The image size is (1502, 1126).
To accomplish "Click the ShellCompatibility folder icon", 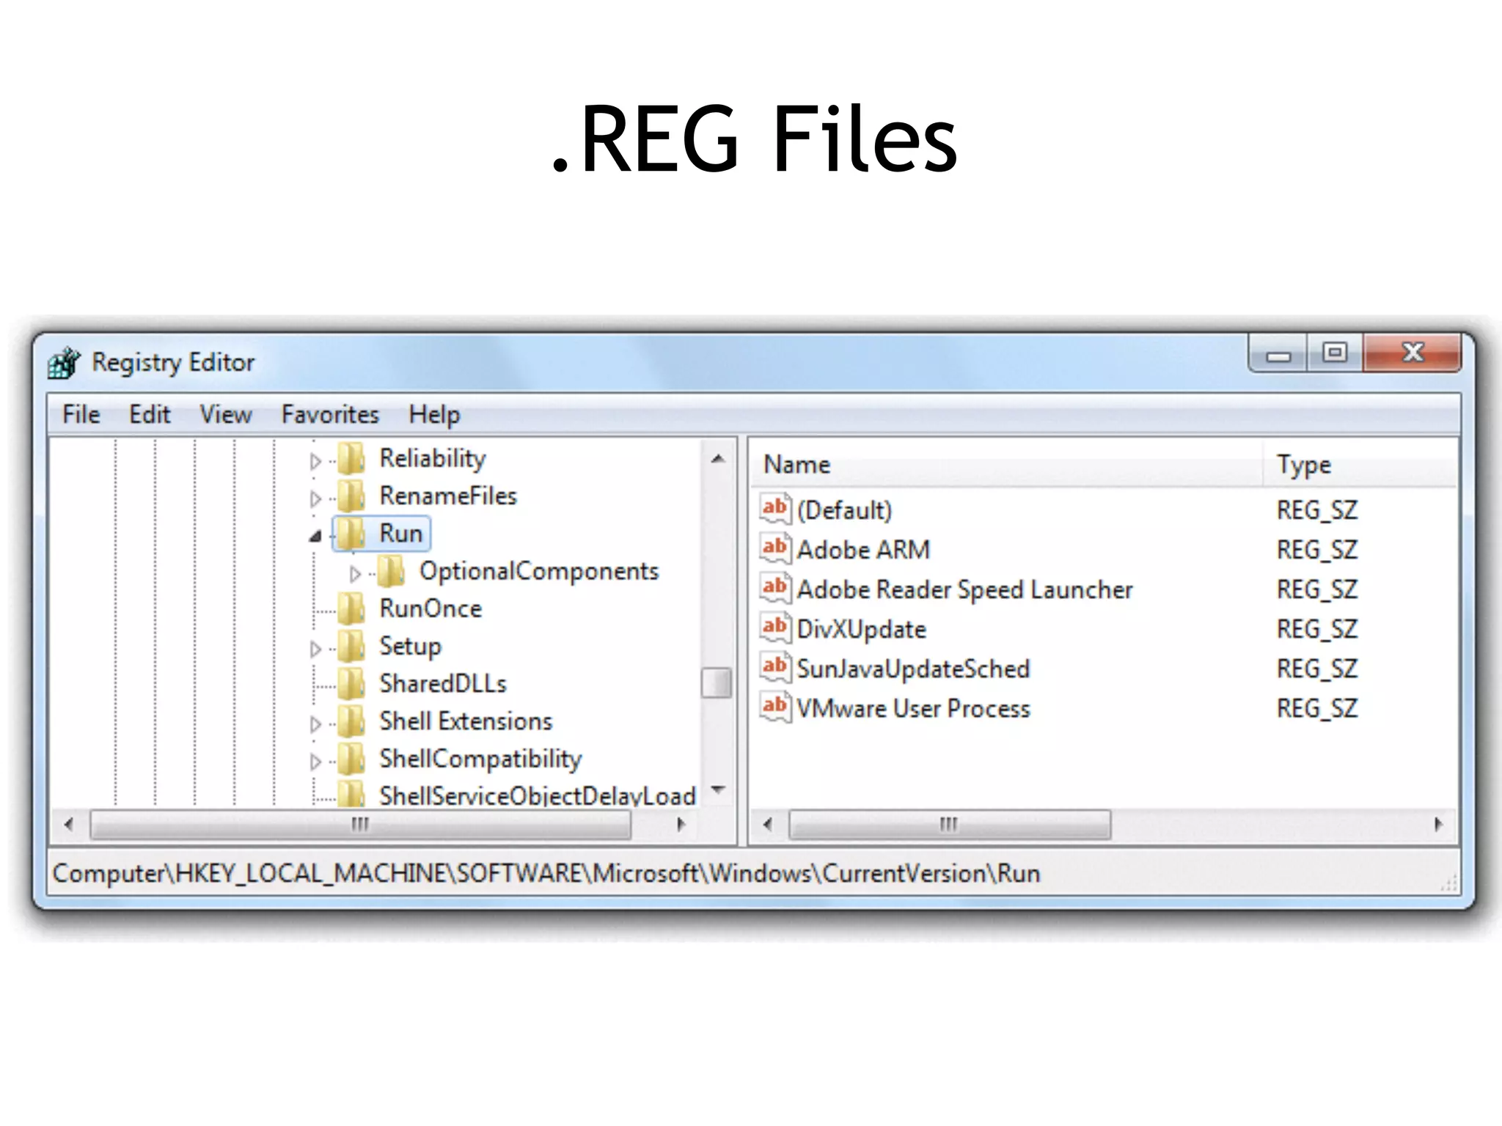I will 352,759.
